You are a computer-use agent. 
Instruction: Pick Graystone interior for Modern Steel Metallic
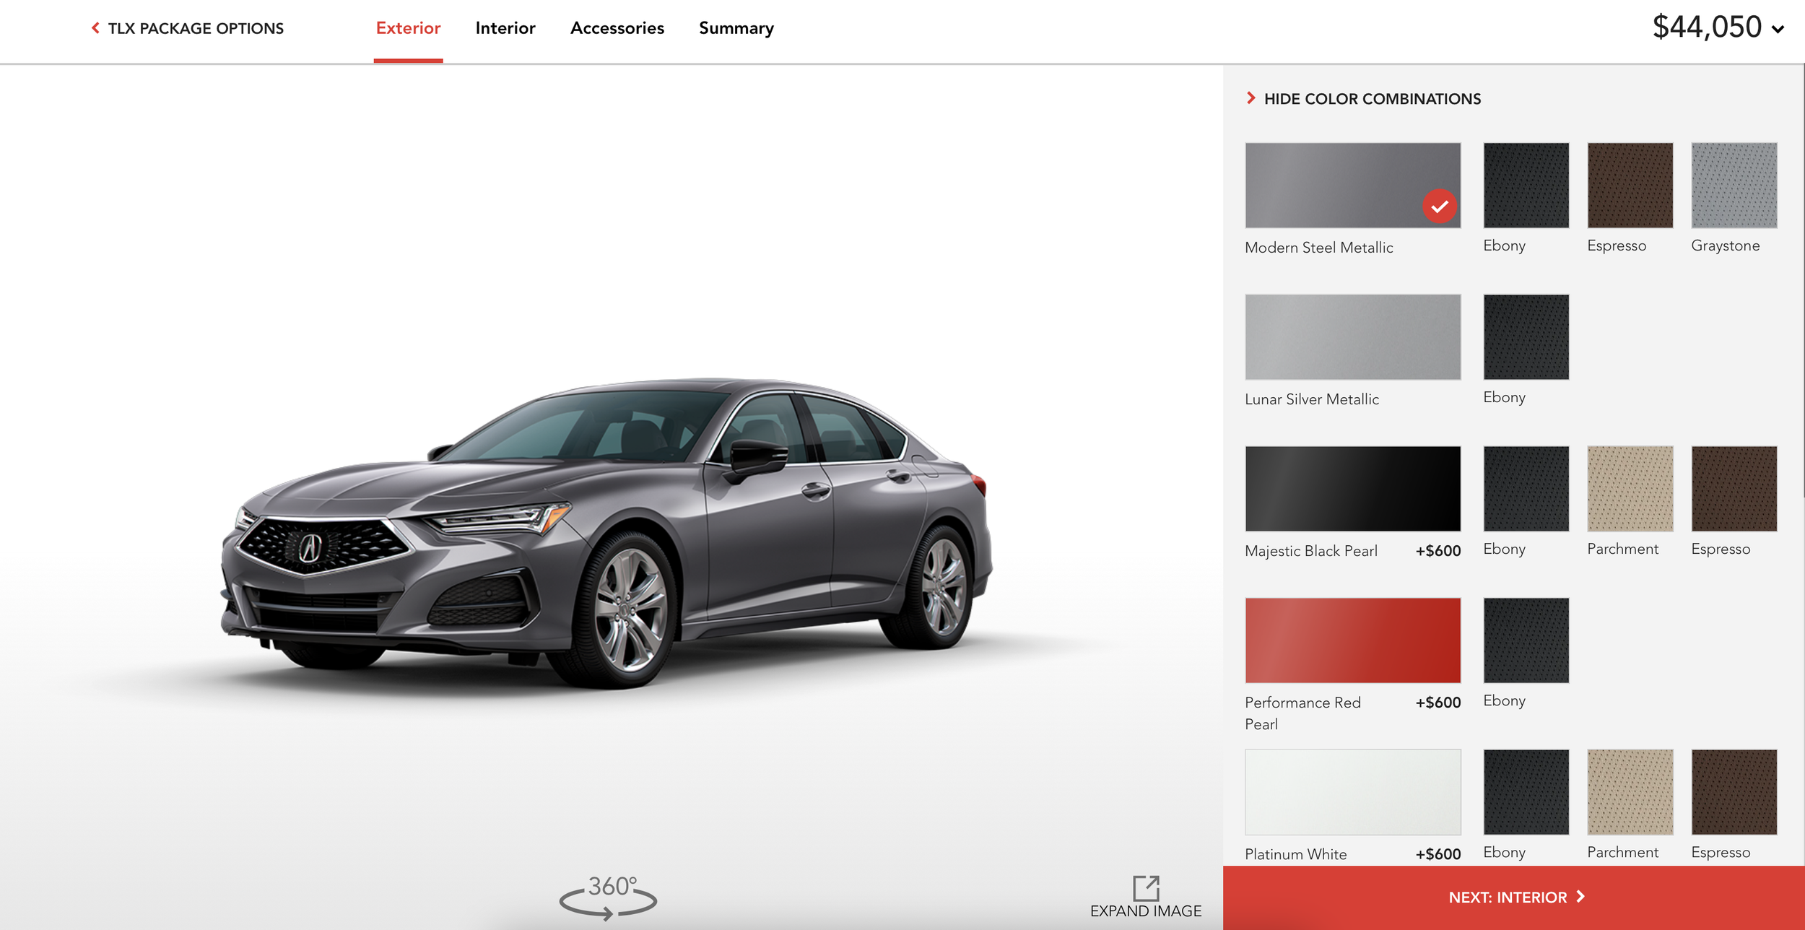coord(1734,186)
